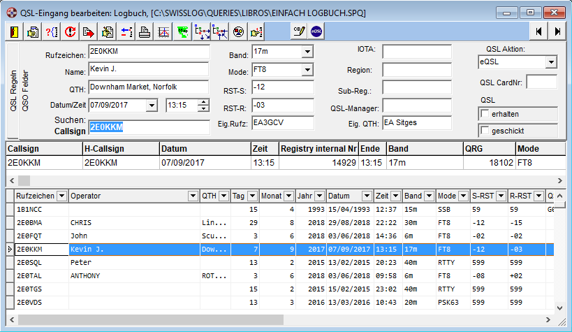Click the Rufzeichen column filter arrow

coord(61,196)
